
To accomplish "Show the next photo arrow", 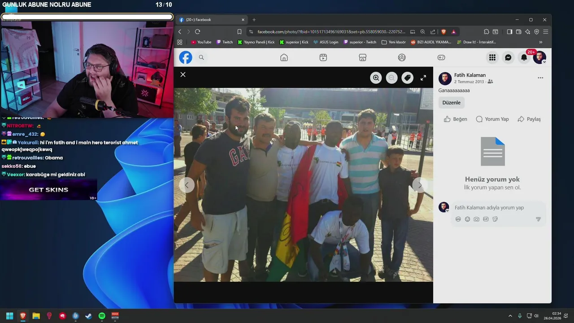I will [x=420, y=185].
